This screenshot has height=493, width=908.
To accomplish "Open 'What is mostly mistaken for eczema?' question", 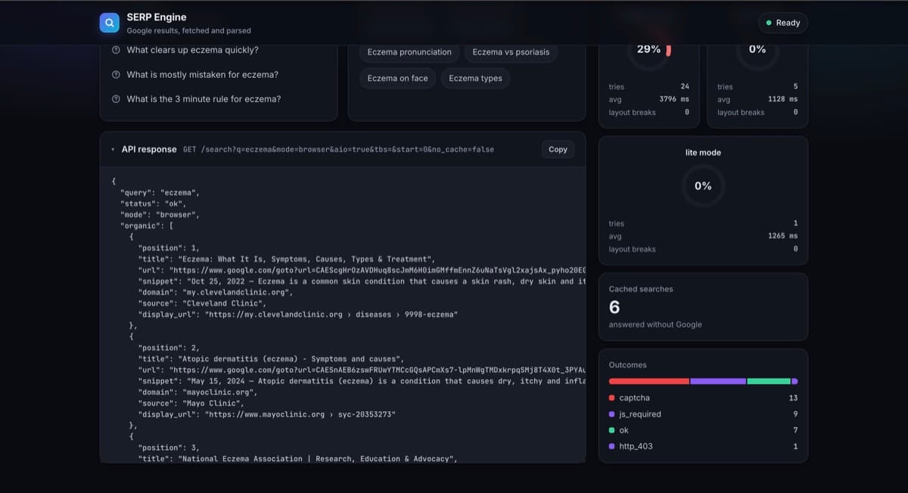I will coord(202,75).
